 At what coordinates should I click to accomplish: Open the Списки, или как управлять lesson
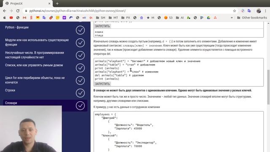[34, 65]
